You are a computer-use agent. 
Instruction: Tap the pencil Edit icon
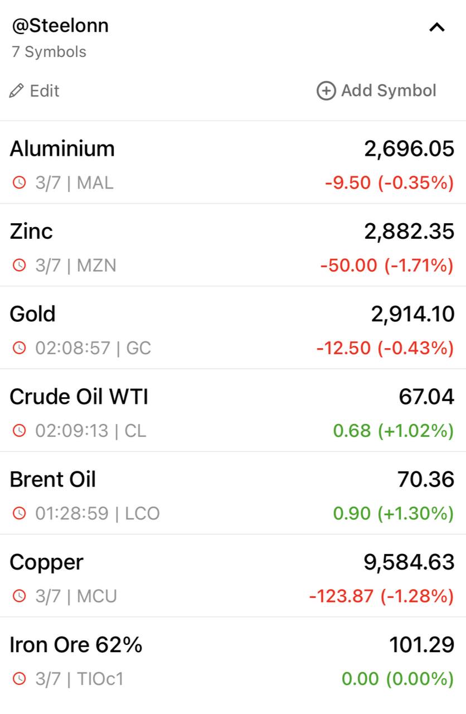(17, 91)
